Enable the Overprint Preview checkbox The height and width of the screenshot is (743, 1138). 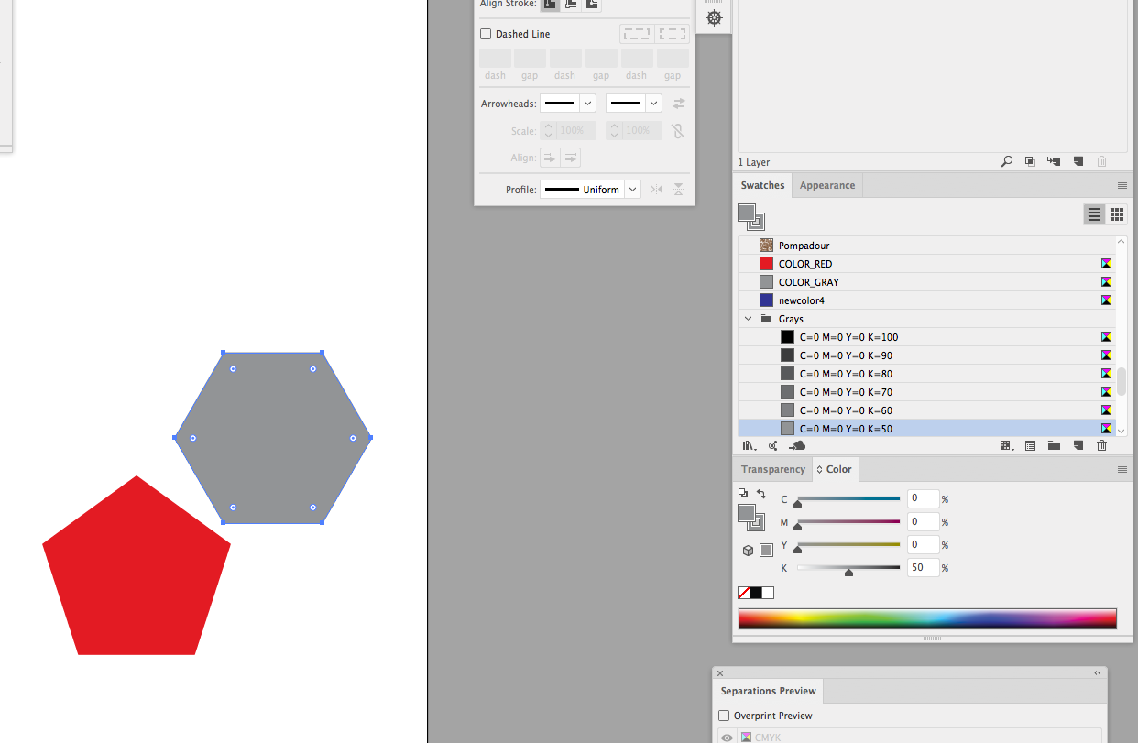724,716
